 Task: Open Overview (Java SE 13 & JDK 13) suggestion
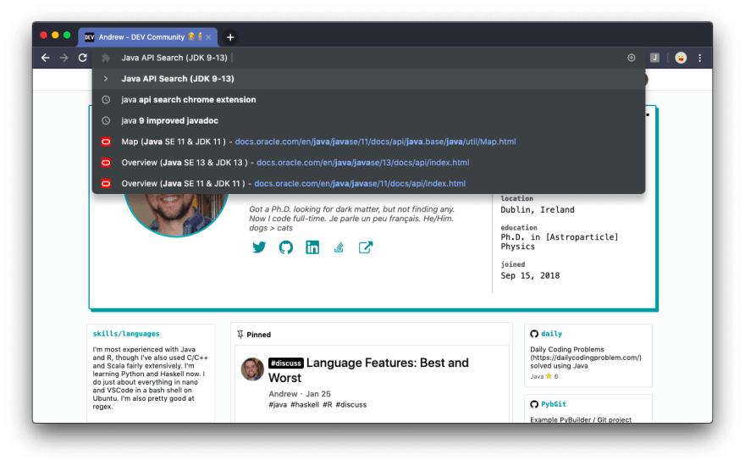[x=369, y=162]
